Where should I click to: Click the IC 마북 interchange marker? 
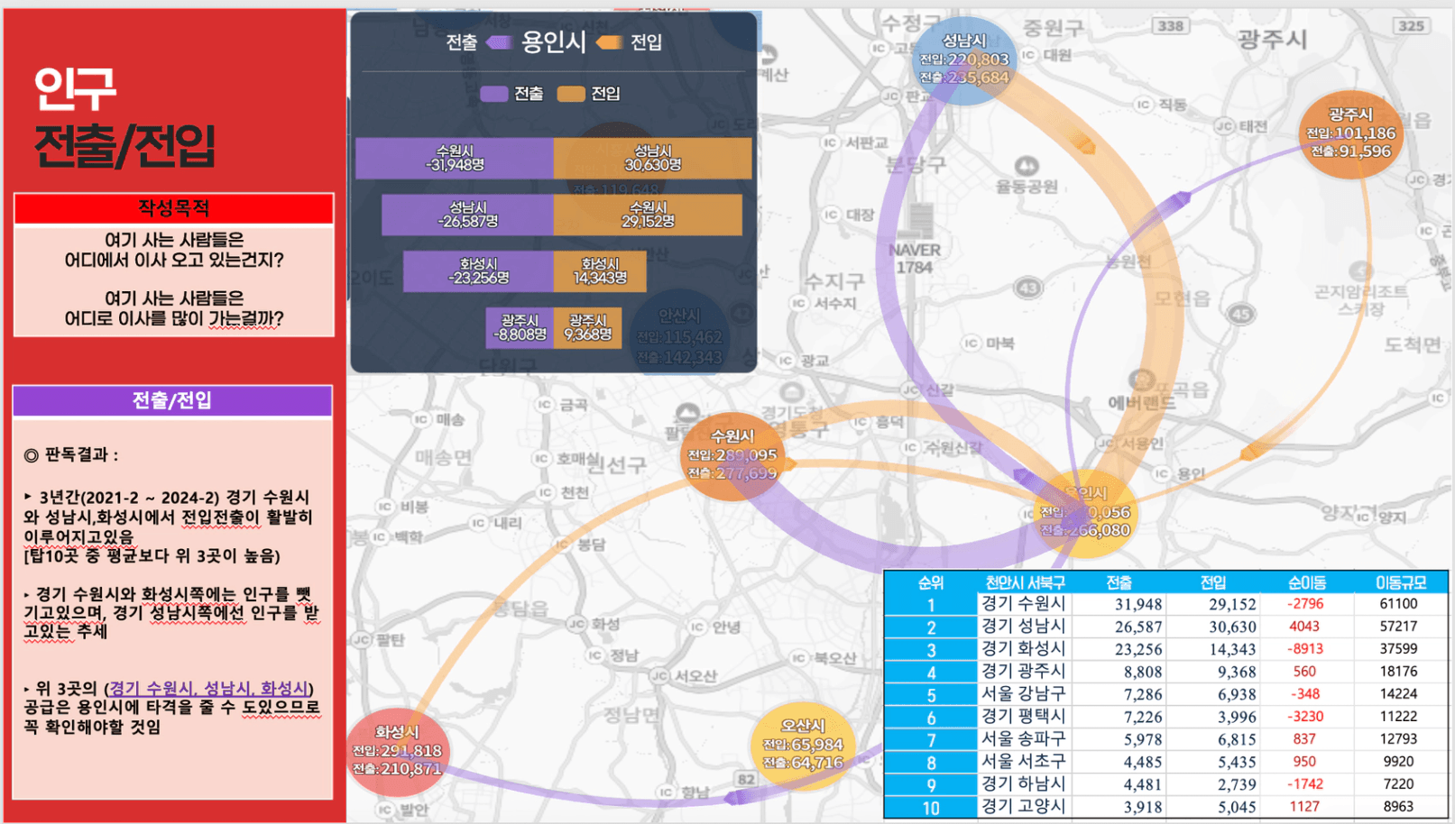pyautogui.click(x=971, y=343)
